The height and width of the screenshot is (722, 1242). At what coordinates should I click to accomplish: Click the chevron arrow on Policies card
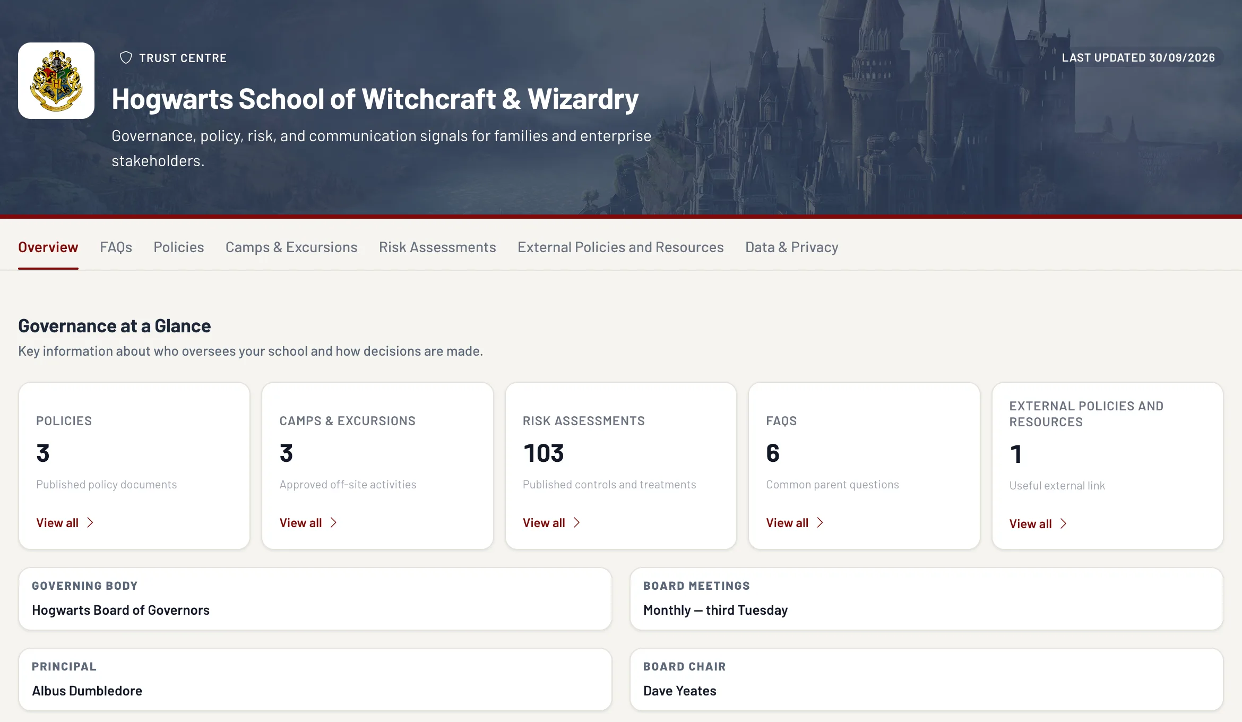click(x=90, y=523)
